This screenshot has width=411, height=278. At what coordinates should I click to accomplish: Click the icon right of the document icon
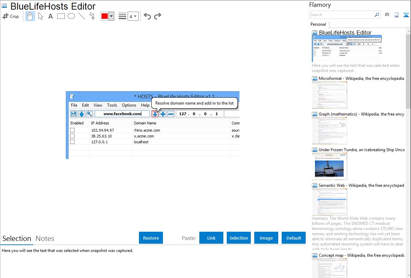pos(406,15)
